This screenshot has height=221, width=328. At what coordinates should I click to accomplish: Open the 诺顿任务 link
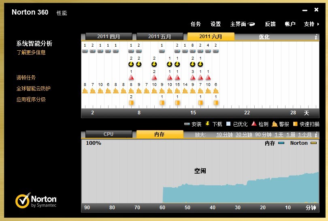tap(26, 77)
